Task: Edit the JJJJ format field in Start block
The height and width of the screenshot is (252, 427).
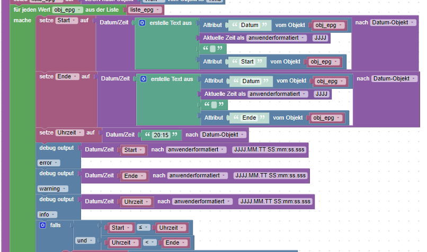Action: [320, 38]
